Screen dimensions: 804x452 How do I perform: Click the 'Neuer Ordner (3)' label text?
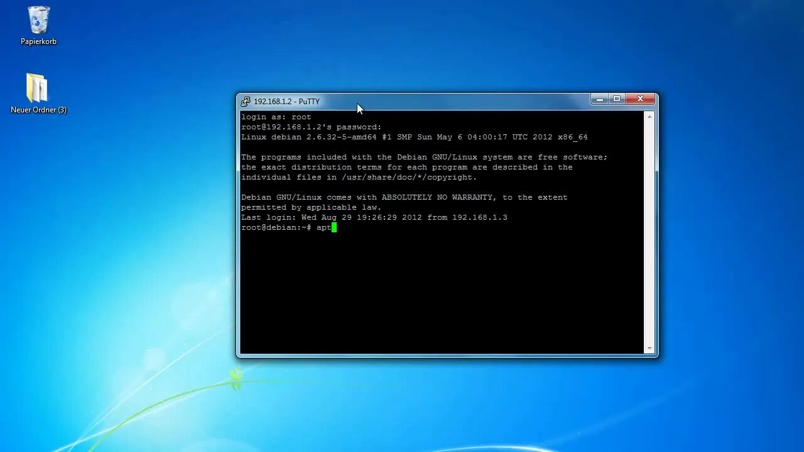(38, 110)
